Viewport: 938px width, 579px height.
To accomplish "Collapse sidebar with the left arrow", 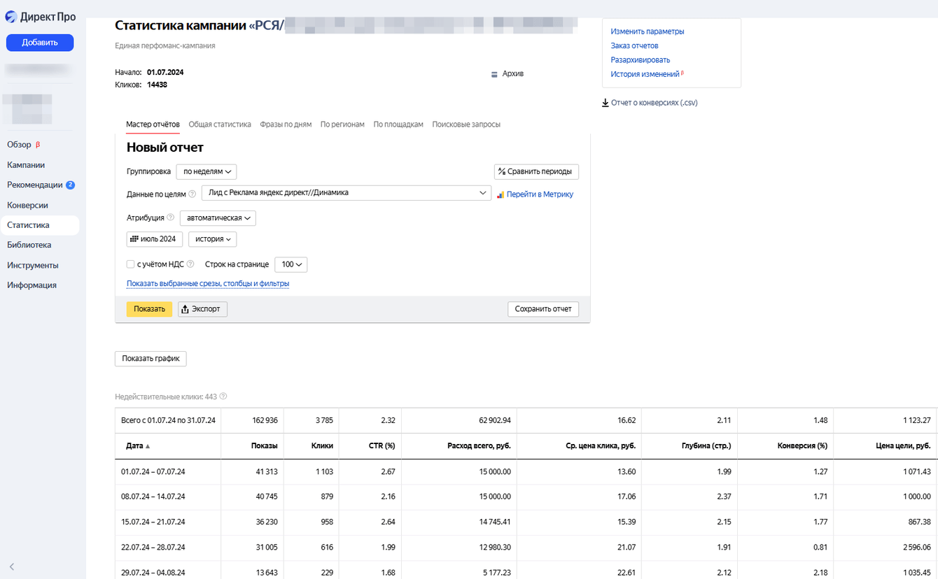I will tap(12, 566).
